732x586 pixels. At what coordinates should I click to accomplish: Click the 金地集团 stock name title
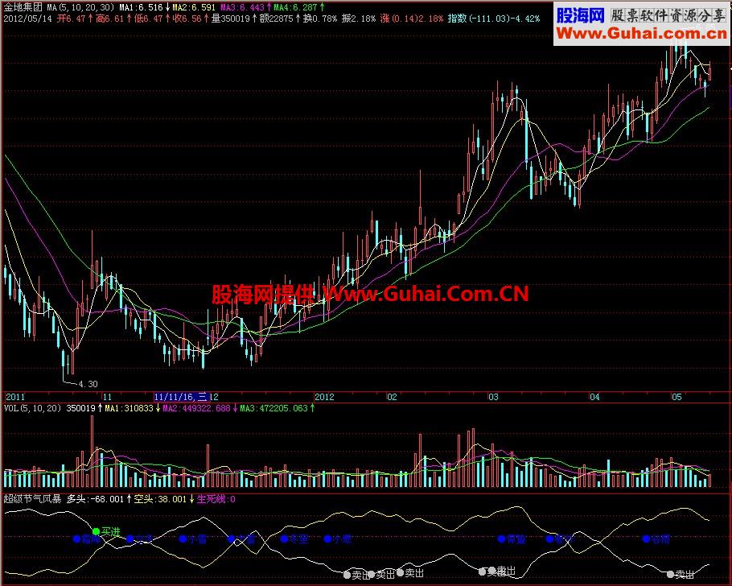pyautogui.click(x=23, y=7)
